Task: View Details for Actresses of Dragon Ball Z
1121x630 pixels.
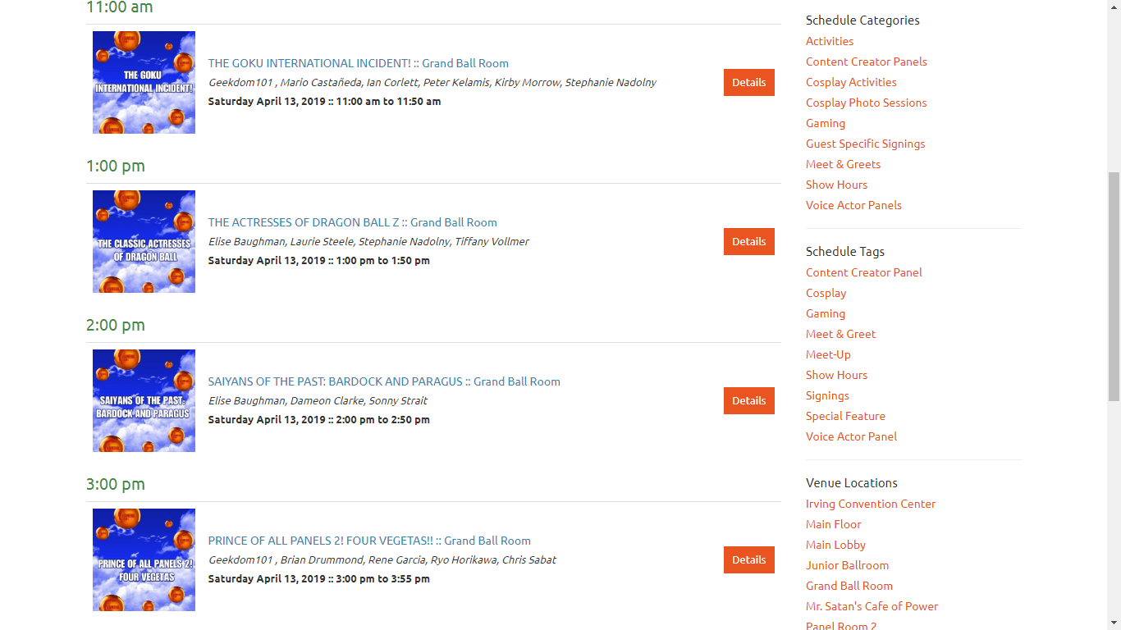Action: click(x=748, y=241)
